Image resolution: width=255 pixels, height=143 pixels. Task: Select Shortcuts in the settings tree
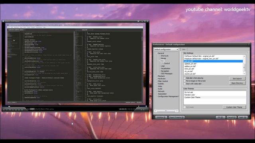coord(165,56)
